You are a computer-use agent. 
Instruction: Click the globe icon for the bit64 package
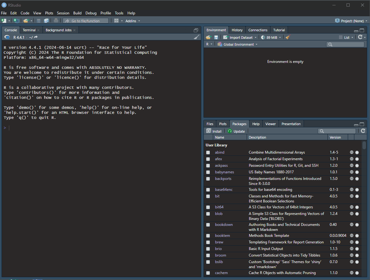[352, 207]
